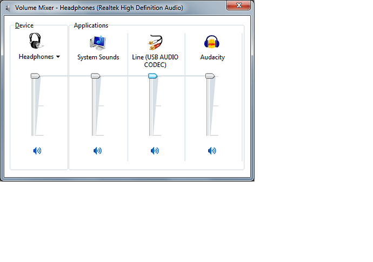Click the Line (USB AUDIO CODEC) label
The height and width of the screenshot is (262, 373).
155,61
